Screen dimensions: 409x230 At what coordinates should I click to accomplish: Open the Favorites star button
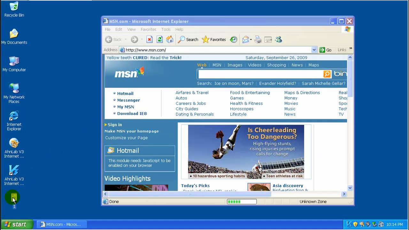[x=214, y=40]
